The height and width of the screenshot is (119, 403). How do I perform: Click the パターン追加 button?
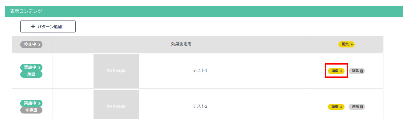48,27
